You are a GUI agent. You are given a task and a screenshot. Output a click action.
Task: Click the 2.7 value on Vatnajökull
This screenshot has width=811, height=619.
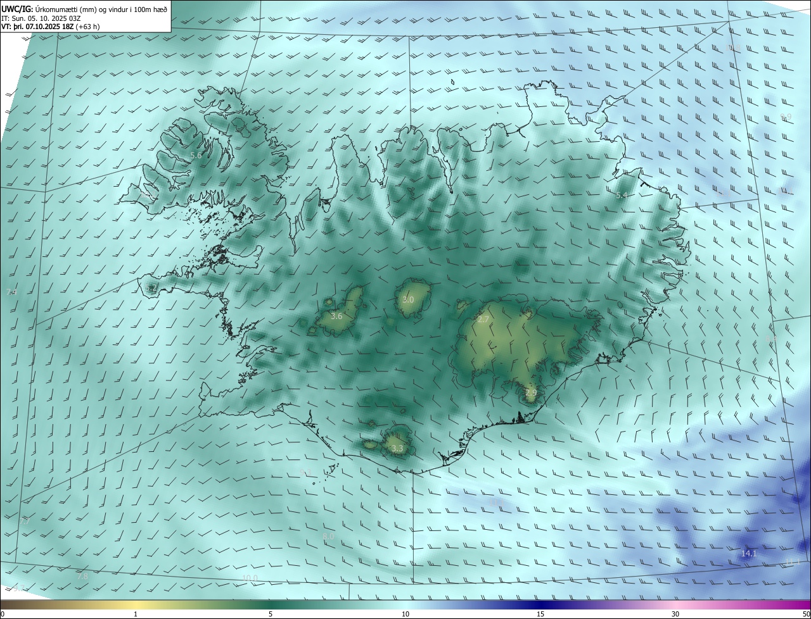483,320
